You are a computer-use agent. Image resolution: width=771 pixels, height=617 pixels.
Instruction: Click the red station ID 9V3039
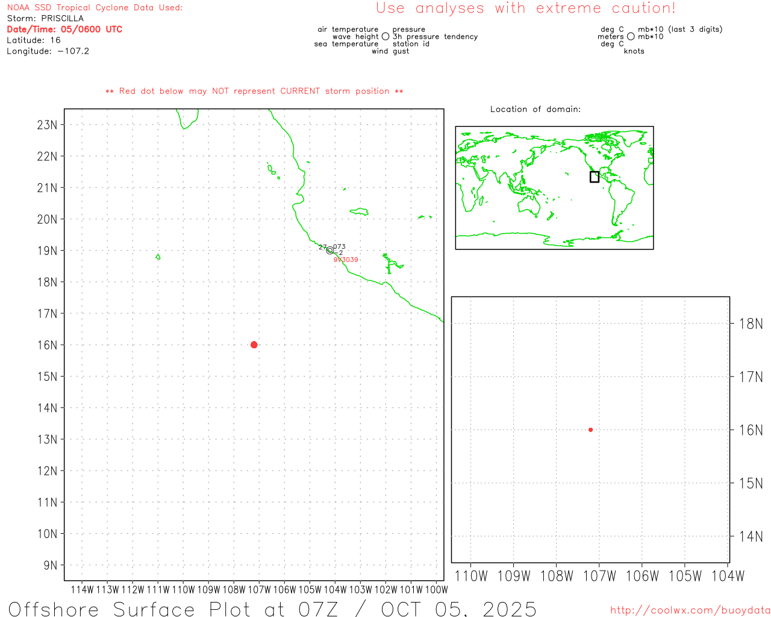click(x=346, y=260)
